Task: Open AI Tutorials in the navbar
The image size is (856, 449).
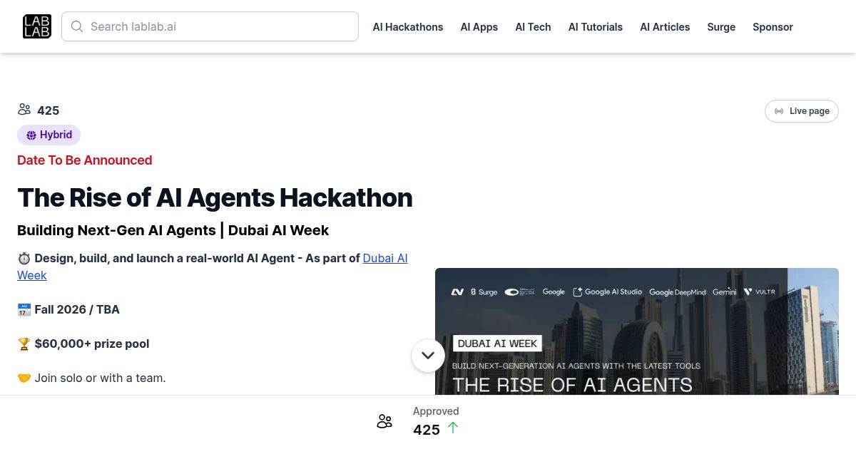Action: pyautogui.click(x=596, y=27)
